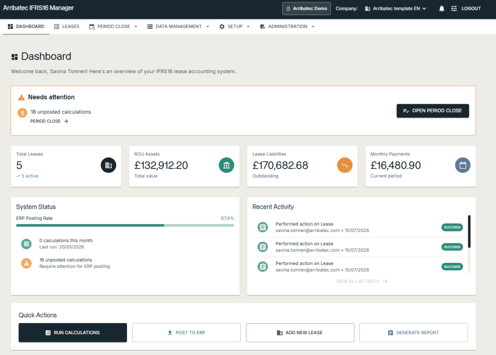
Task: Click the notification bell icon
Action: click(442, 9)
